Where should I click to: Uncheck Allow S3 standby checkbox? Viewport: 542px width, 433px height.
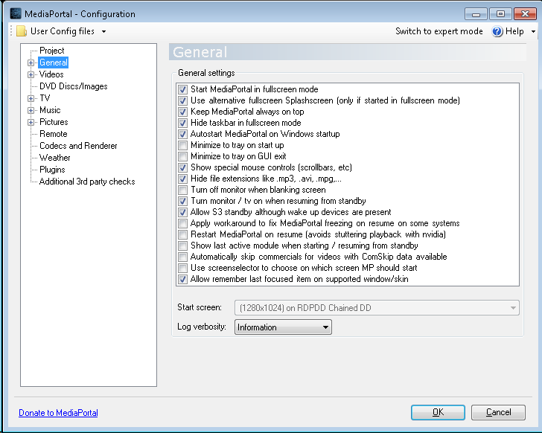coord(182,212)
